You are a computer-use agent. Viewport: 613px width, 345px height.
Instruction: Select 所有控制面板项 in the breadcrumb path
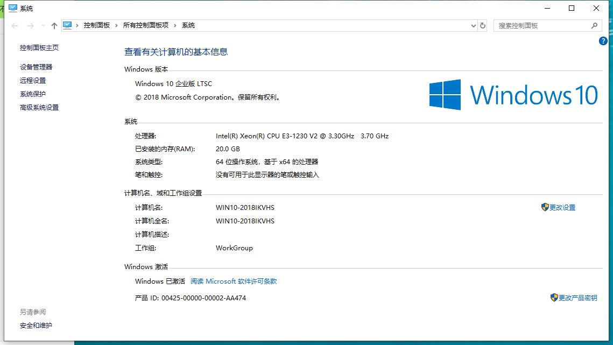(x=146, y=25)
